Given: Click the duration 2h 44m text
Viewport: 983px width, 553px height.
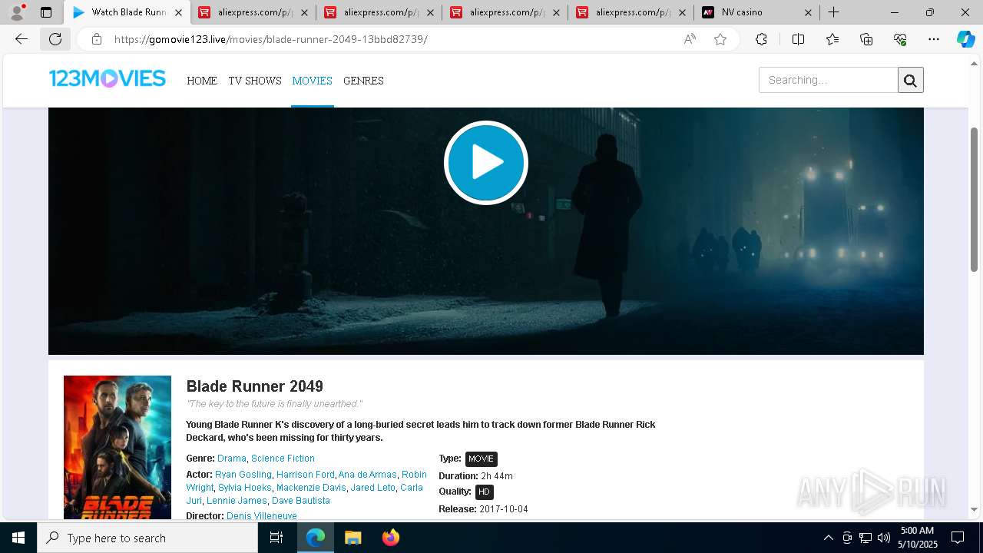Looking at the screenshot, I should click(497, 476).
